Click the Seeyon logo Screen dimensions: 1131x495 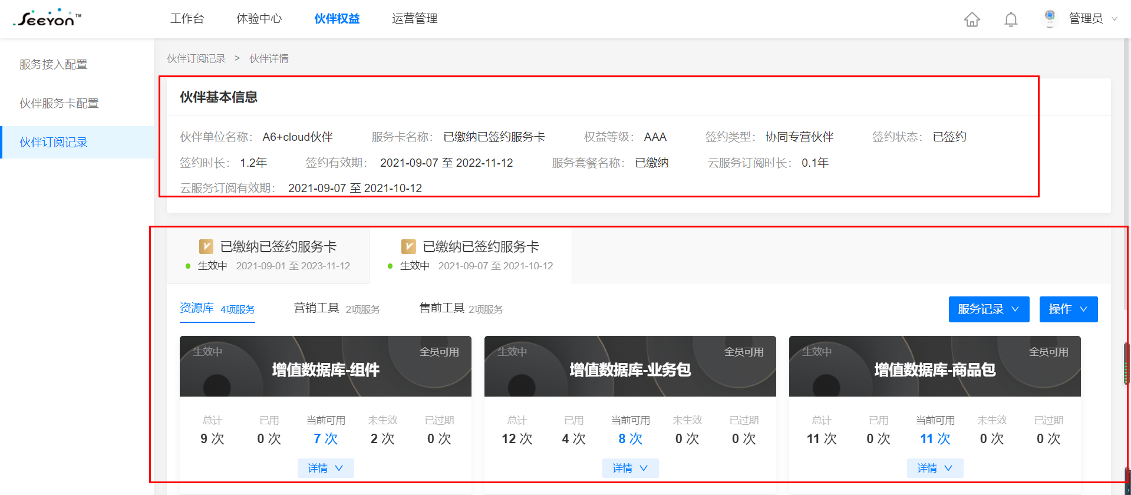[47, 18]
